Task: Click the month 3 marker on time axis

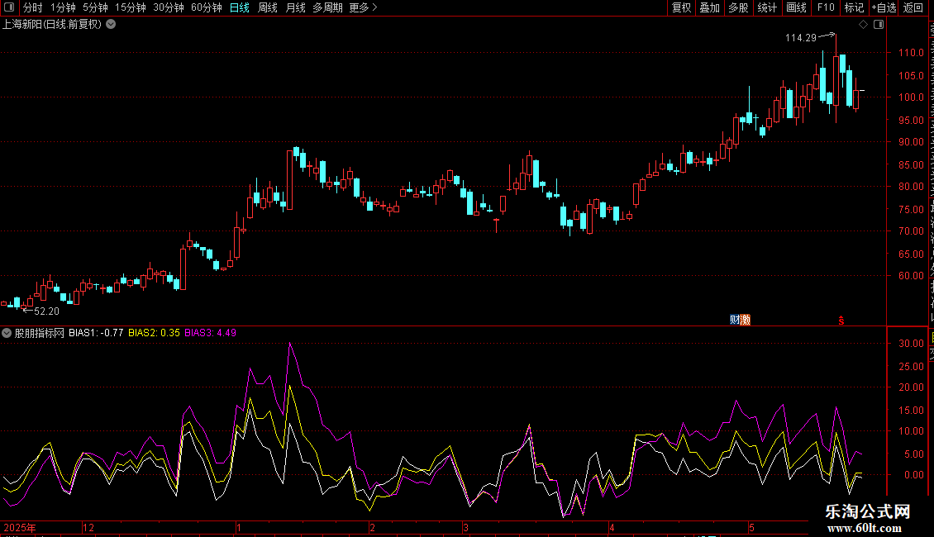Action: (466, 528)
